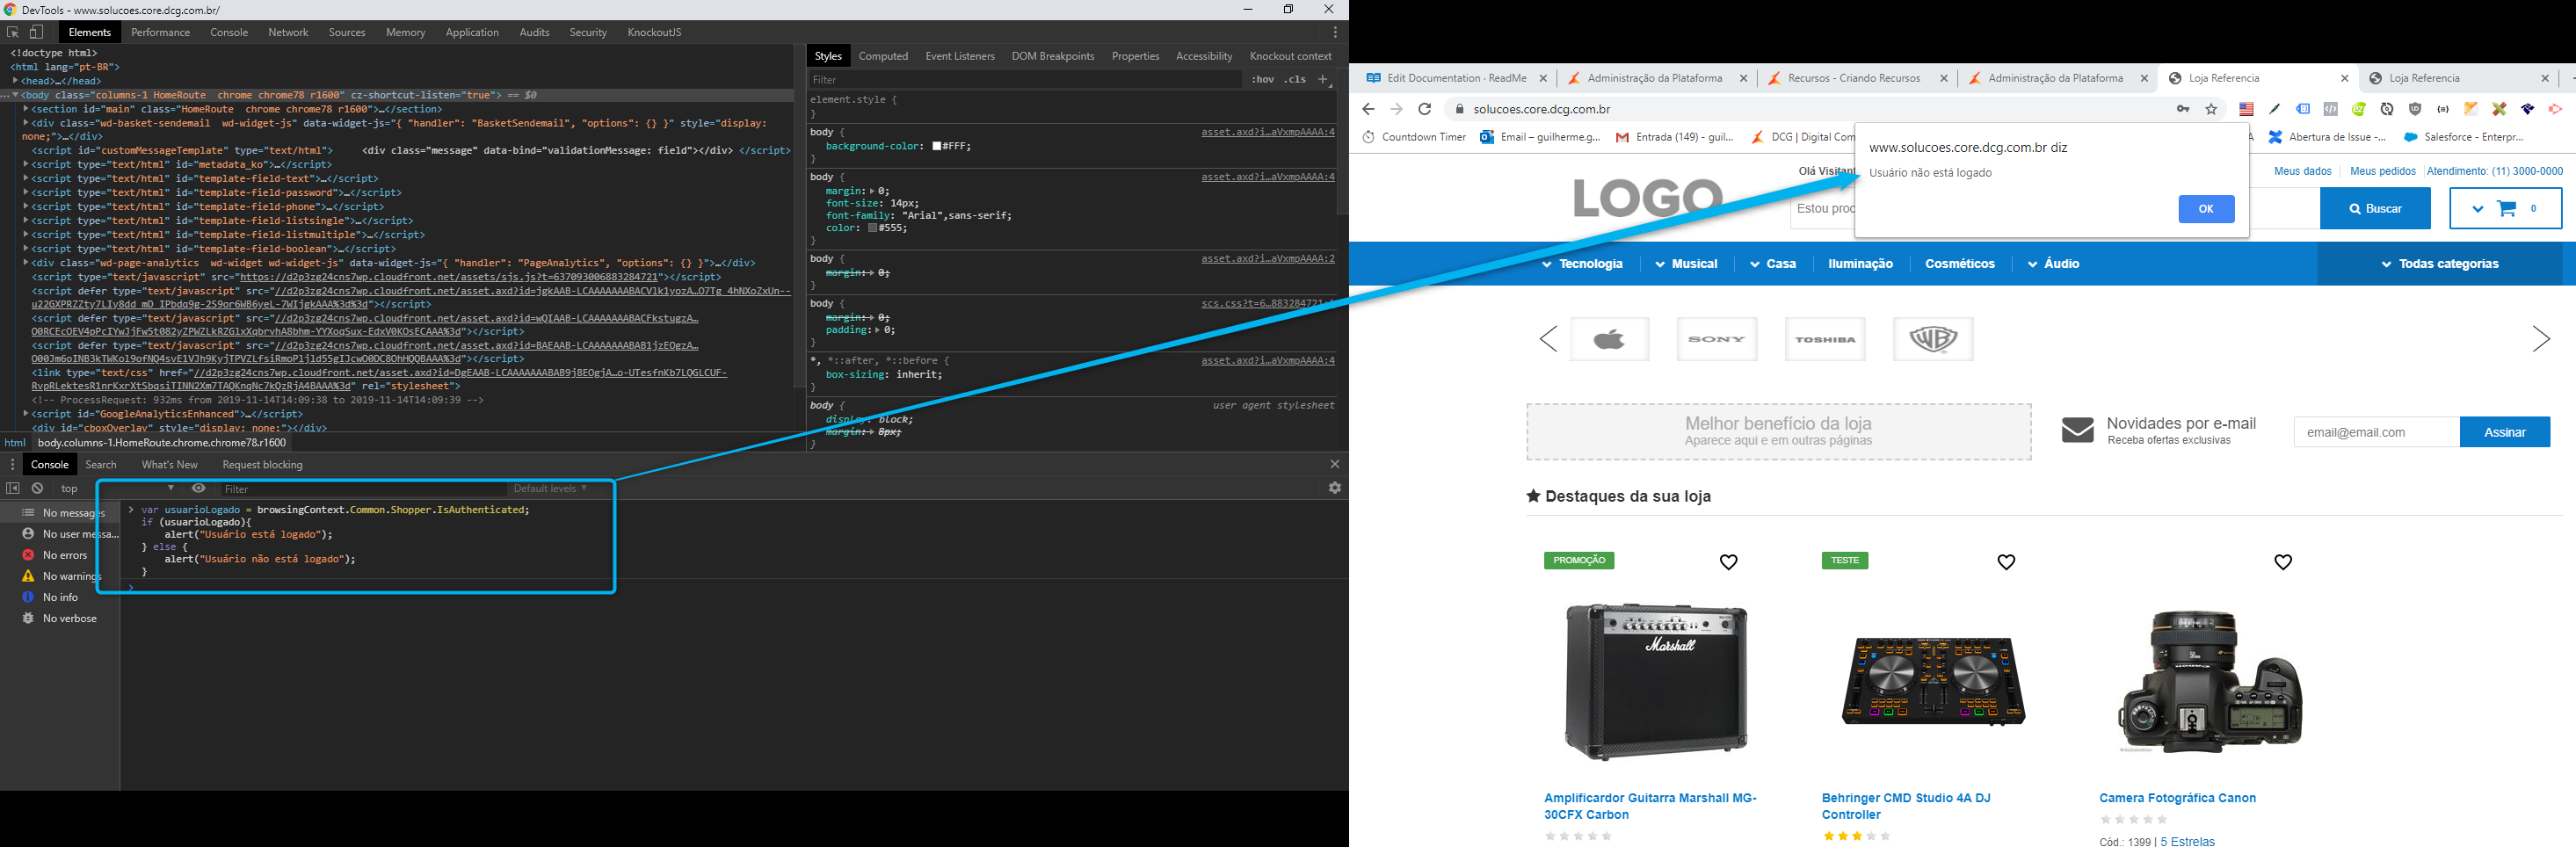Screen dimensions: 2576x847
Task: Click the EZ green extension icon
Action: 2359,109
